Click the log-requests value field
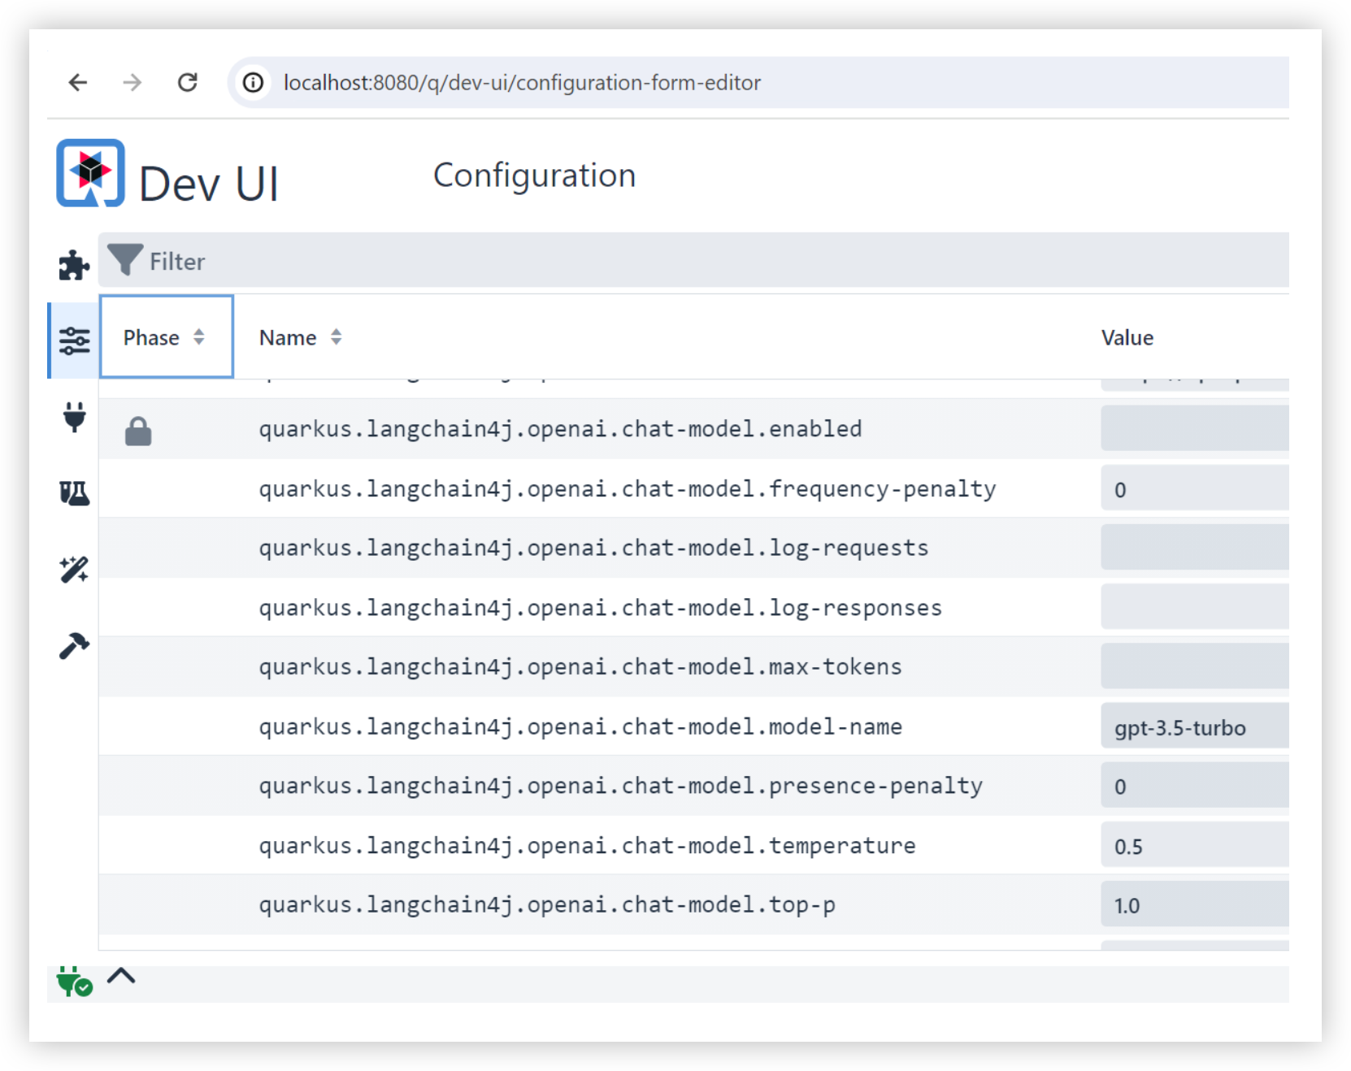The width and height of the screenshot is (1351, 1071). coord(1195,548)
